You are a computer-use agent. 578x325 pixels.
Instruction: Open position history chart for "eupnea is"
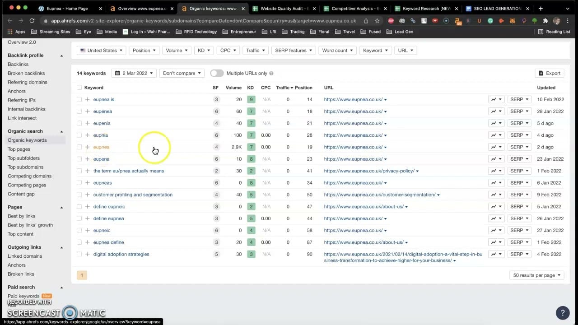pyautogui.click(x=494, y=99)
